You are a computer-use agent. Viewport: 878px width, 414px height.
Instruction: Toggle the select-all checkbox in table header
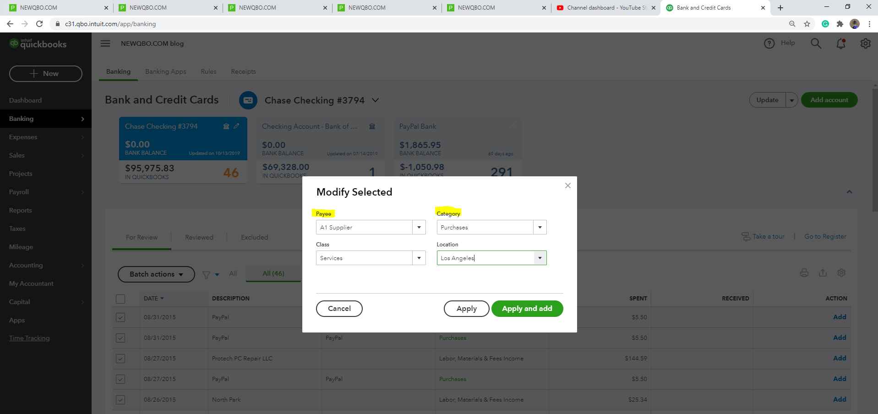coord(120,299)
